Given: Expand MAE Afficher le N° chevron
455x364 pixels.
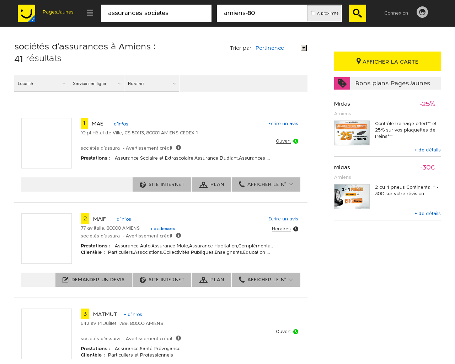Looking at the screenshot, I should click(291, 184).
